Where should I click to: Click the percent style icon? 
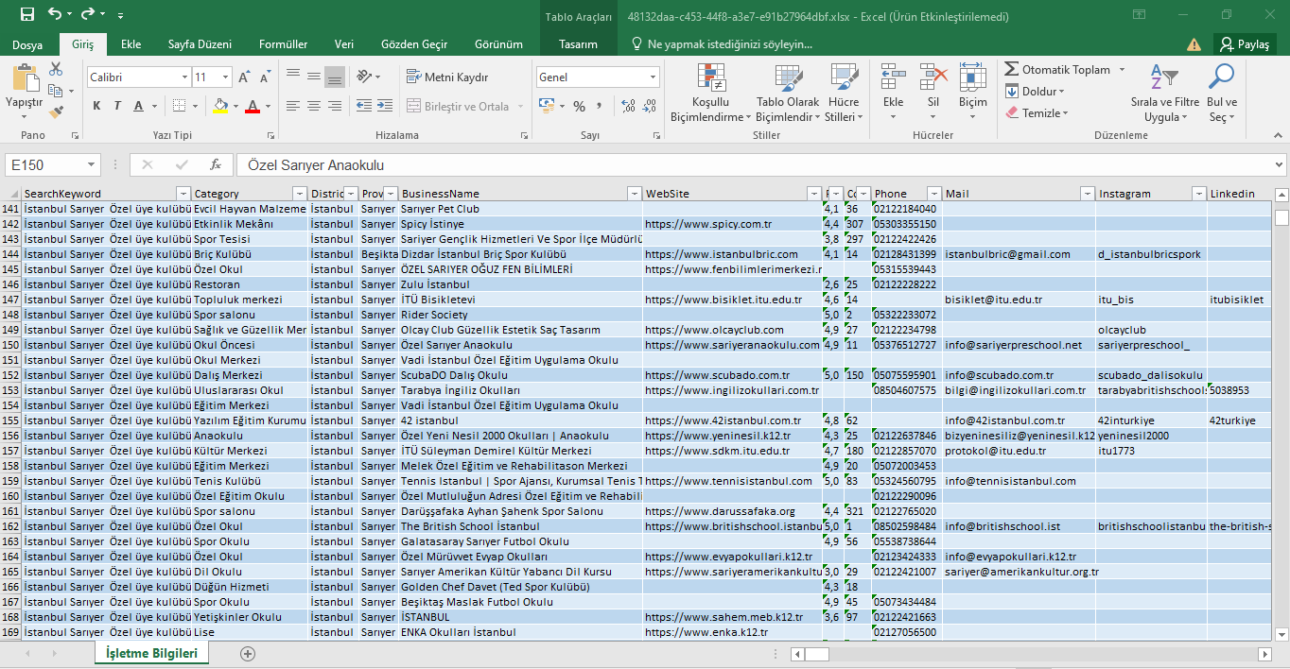click(x=579, y=106)
